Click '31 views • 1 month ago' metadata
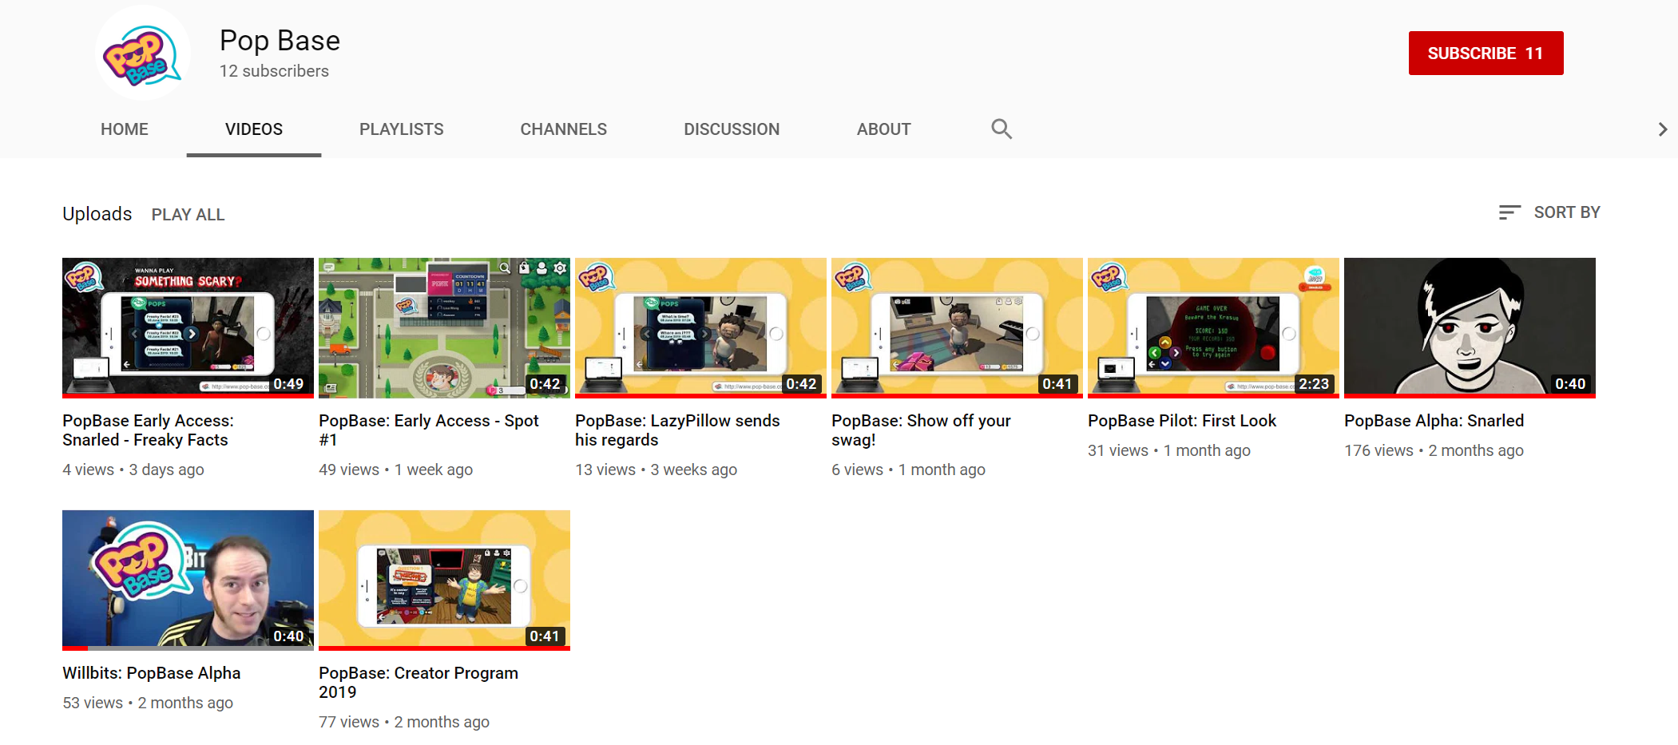This screenshot has height=745, width=1678. (1169, 450)
